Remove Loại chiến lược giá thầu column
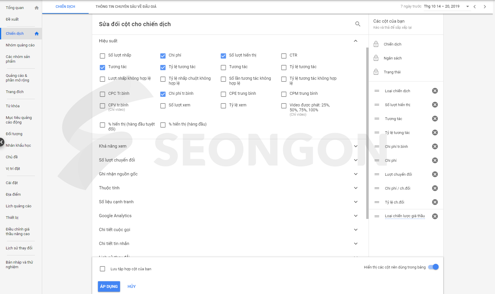The width and height of the screenshot is (495, 294). tap(435, 216)
